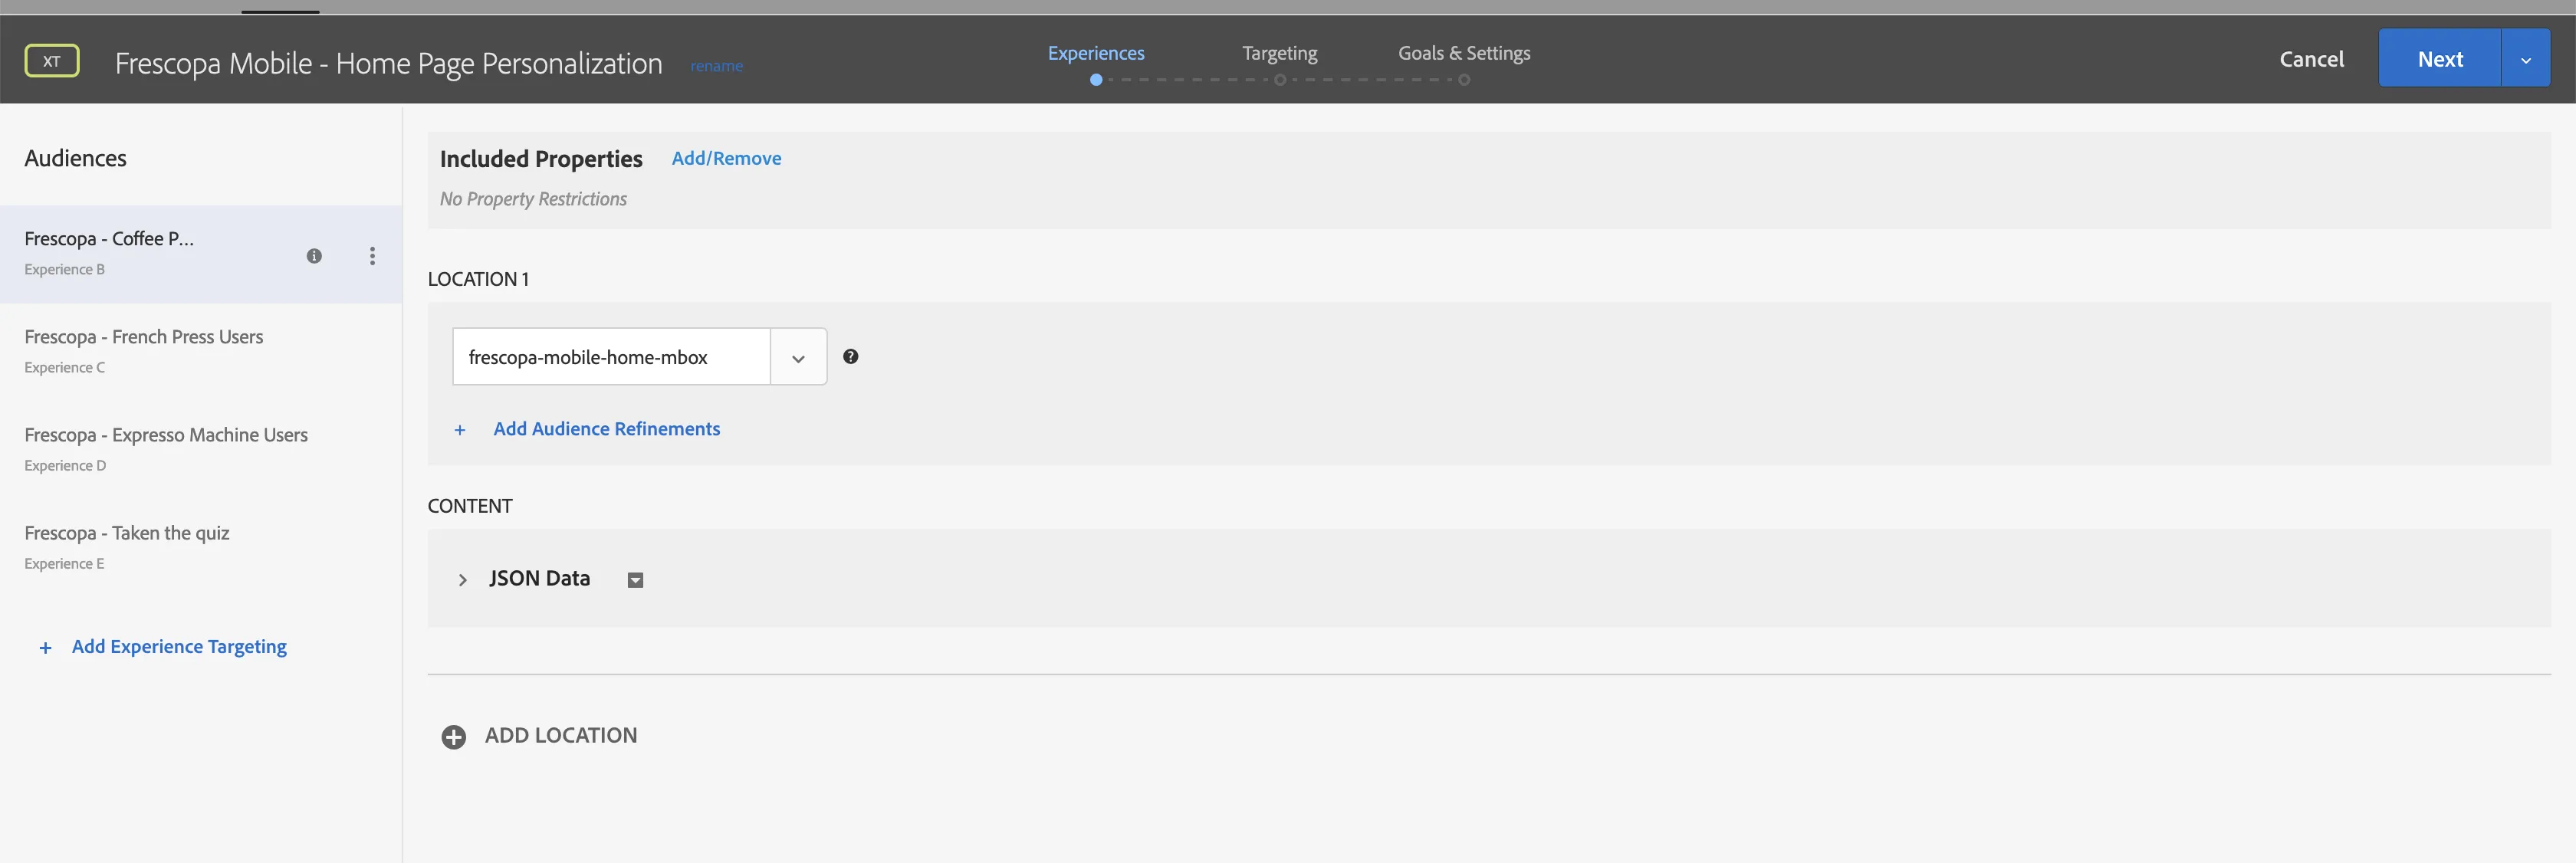Click the help question mark beside location mbox
The height and width of the screenshot is (863, 2576).
850,356
